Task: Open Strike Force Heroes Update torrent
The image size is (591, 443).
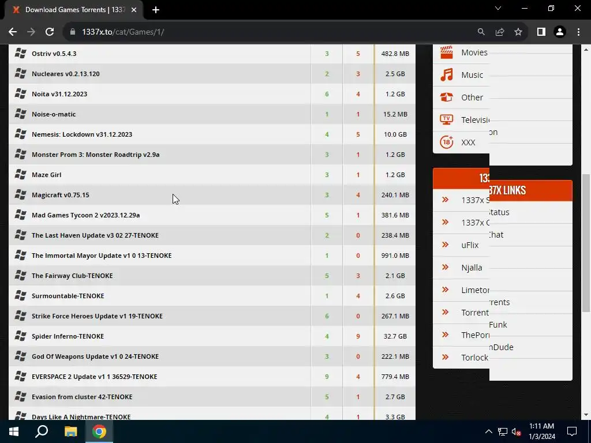Action: tap(97, 316)
